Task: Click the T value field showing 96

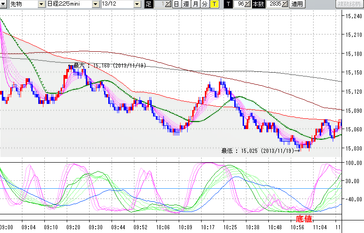Action: [240, 4]
